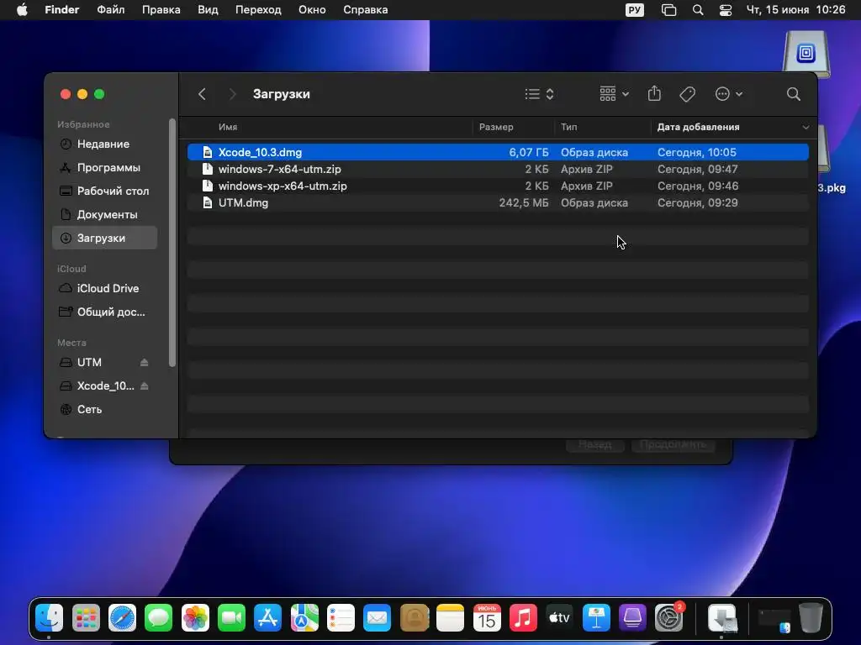Sort by Дата добавления column header
This screenshot has height=645, width=861.
698,127
